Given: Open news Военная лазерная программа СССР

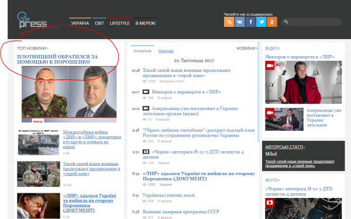Looking at the screenshot, I should click(x=181, y=211).
